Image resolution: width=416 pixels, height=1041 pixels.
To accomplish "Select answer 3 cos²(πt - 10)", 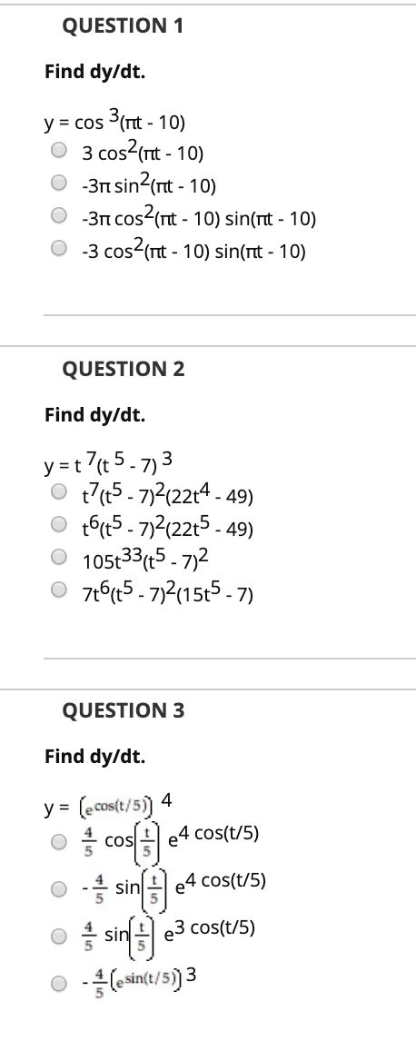I will [x=59, y=151].
